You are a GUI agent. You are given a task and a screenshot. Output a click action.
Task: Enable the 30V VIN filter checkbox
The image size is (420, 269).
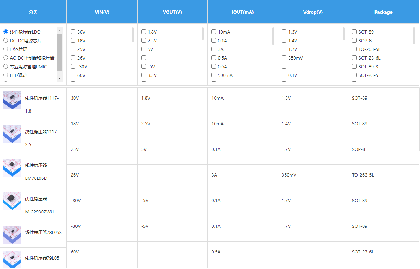(73, 32)
